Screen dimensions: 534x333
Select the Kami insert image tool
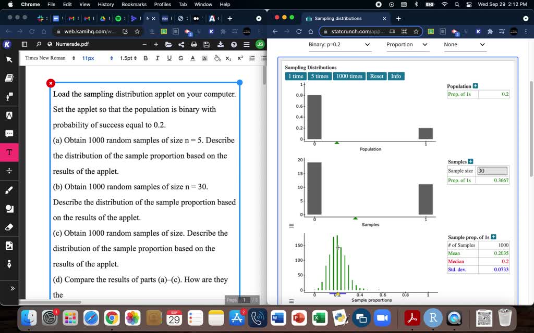pyautogui.click(x=9, y=246)
